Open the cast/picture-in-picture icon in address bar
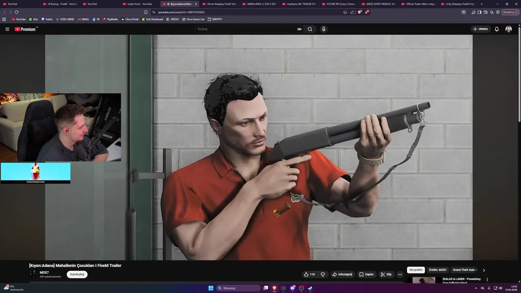 tap(345, 12)
